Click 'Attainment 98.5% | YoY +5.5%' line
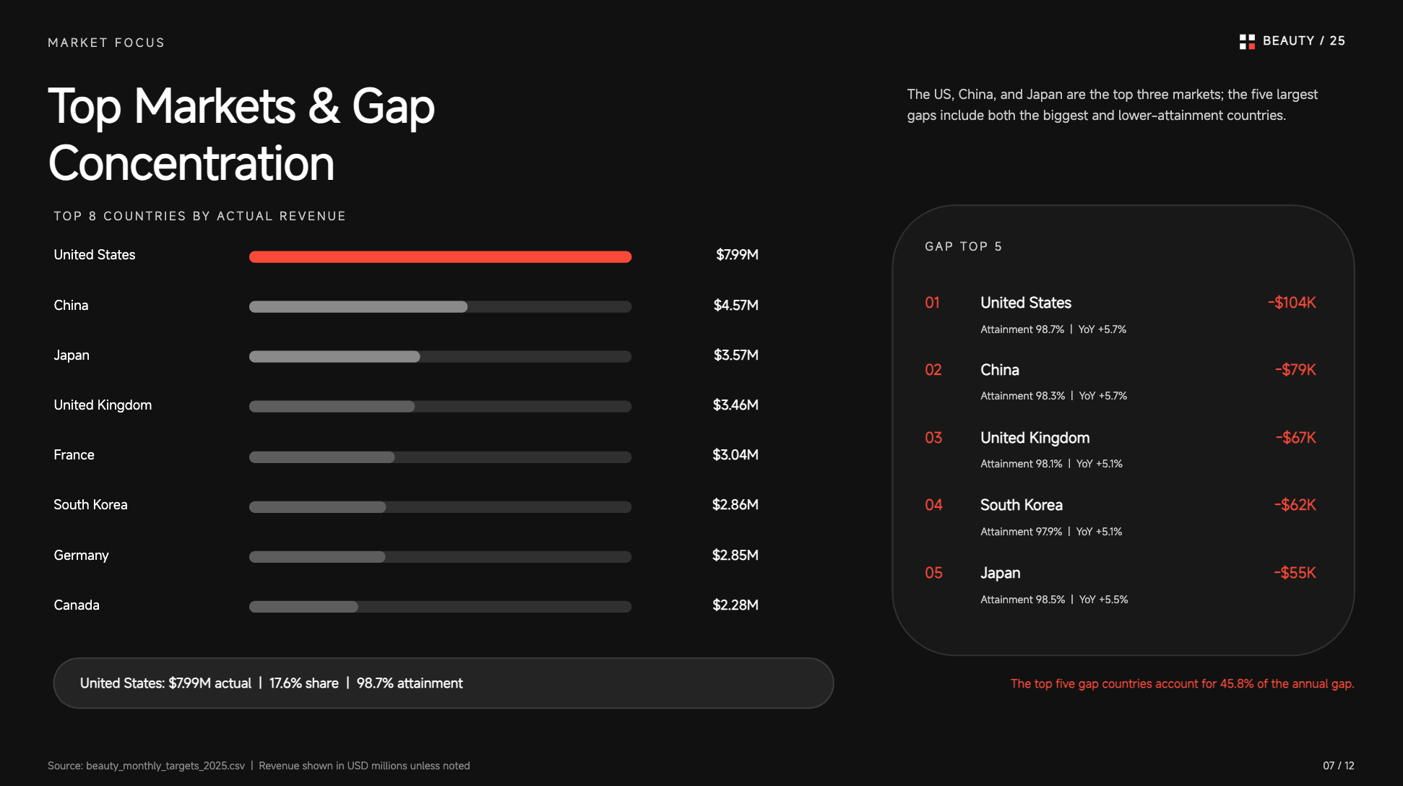 coord(1054,600)
